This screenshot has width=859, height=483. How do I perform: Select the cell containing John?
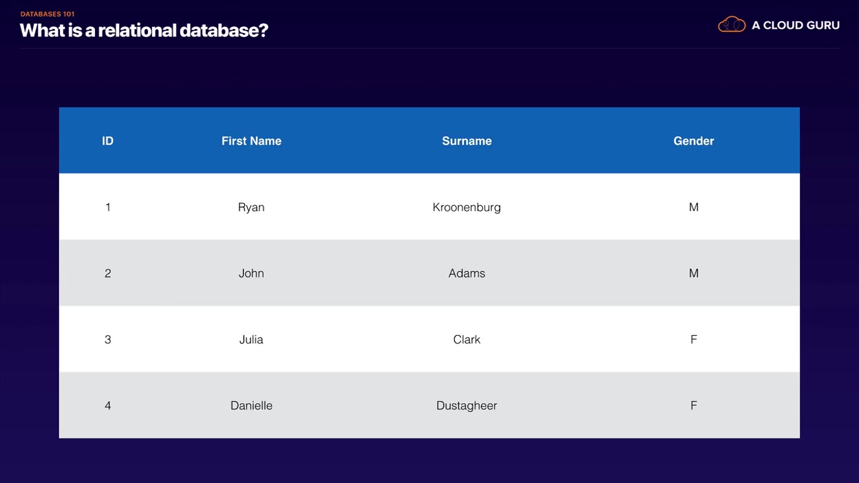(x=251, y=273)
